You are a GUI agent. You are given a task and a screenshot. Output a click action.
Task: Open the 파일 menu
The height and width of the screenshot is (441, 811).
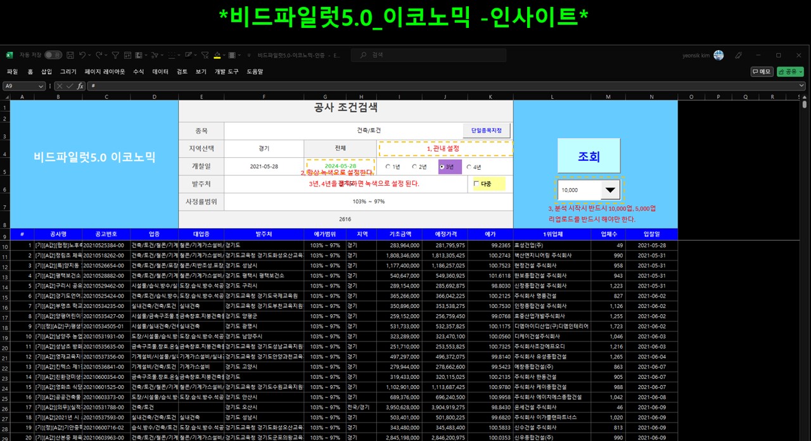pos(12,72)
